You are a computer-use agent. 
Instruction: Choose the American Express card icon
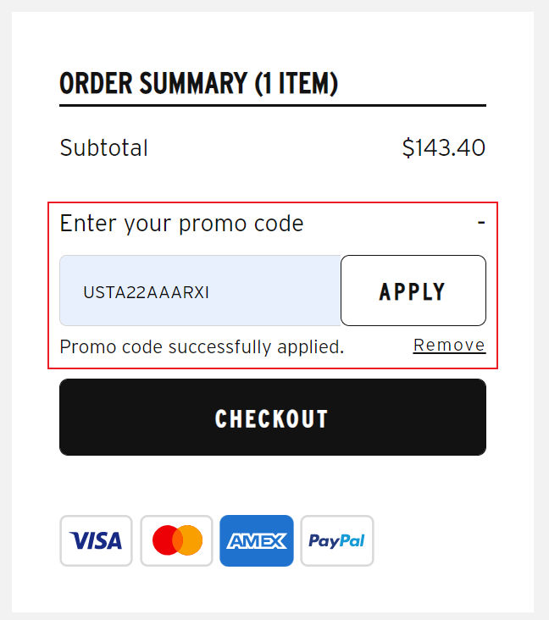pyautogui.click(x=257, y=540)
